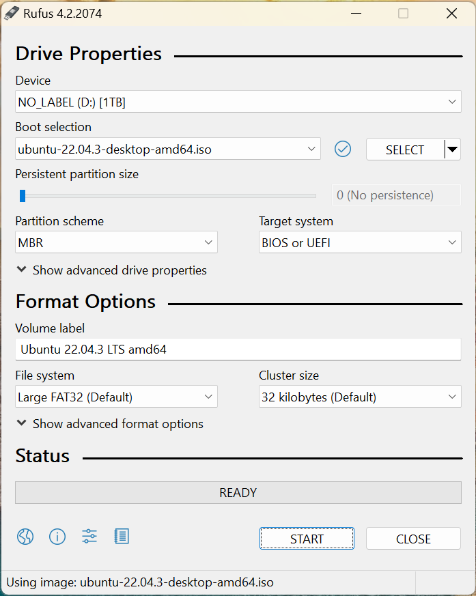This screenshot has height=596, width=476.
Task: Click SELECT to choose an ISO image
Action: 404,150
